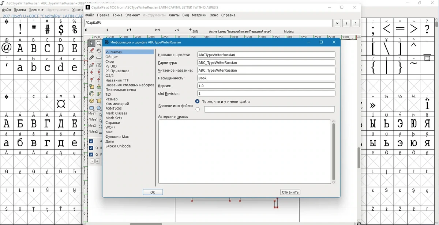Image resolution: width=439 pixels, height=225 pixels.
Task: Open Справка menu in glyph window
Action: [228, 15]
